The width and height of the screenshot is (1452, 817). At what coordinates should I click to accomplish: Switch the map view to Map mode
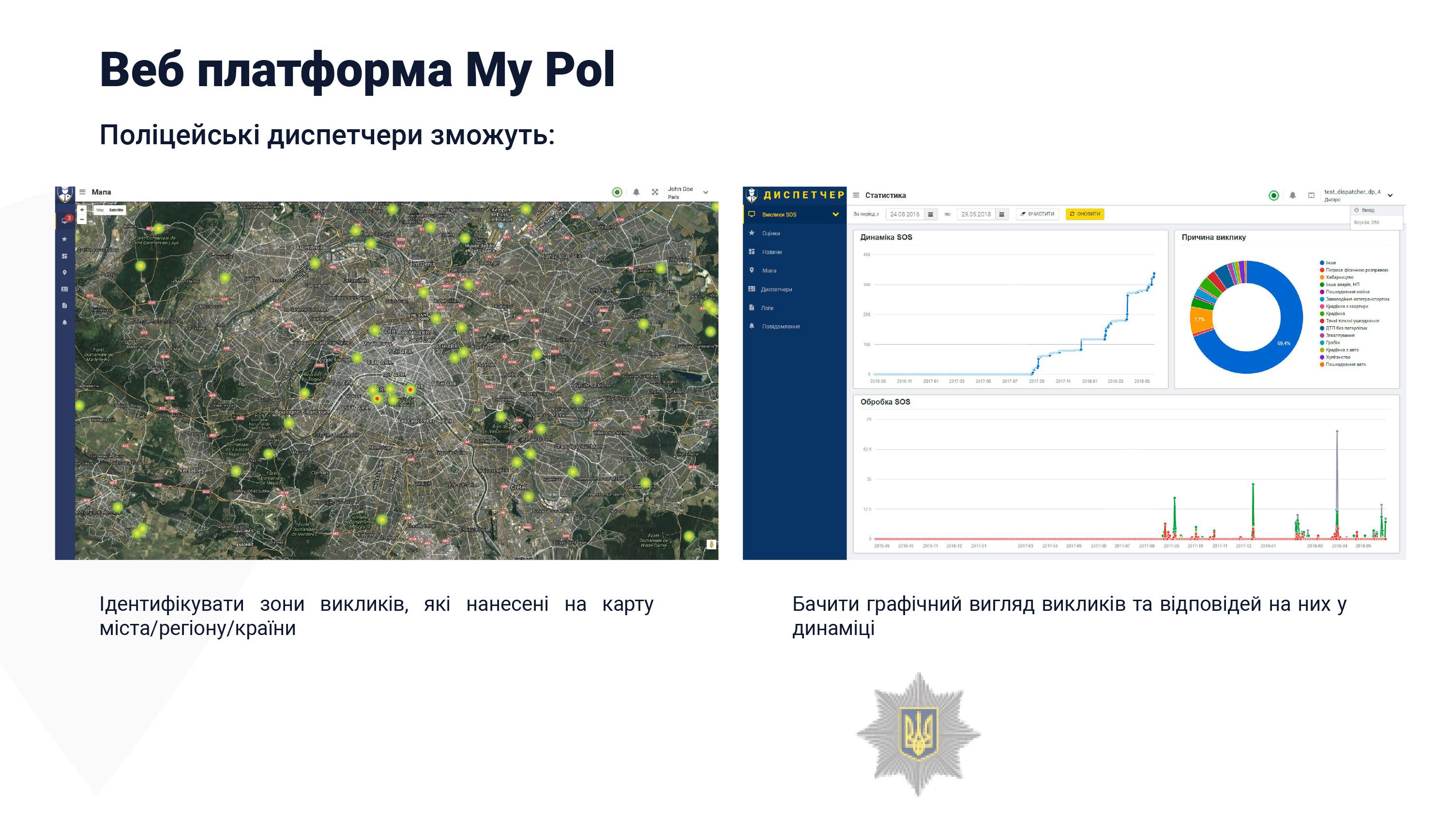(100, 210)
